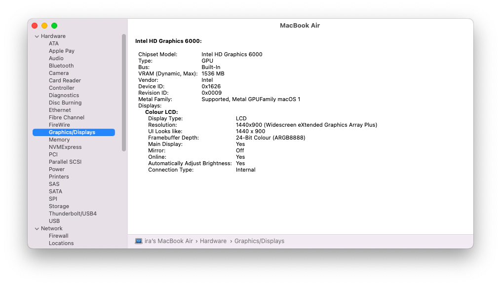Click the Metal Family support value
501x285 pixels.
pos(251,99)
